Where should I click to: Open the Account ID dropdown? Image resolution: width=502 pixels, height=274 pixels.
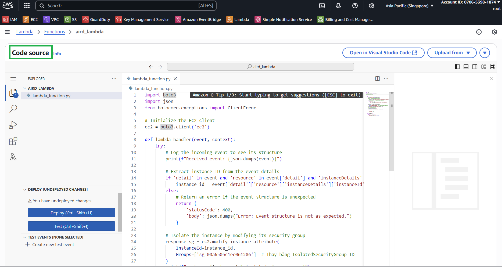pos(471,2)
